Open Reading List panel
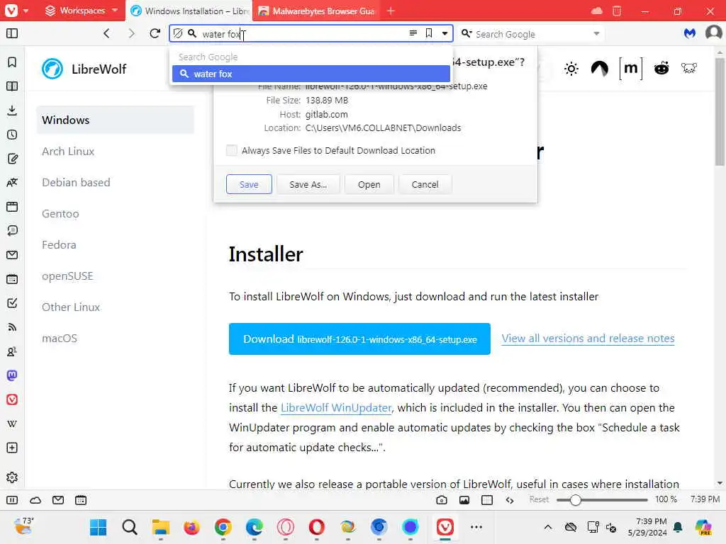The width and height of the screenshot is (726, 544). [12, 86]
